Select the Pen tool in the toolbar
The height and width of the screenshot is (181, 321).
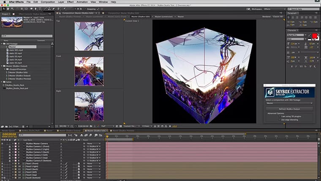pyautogui.click(x=35, y=9)
